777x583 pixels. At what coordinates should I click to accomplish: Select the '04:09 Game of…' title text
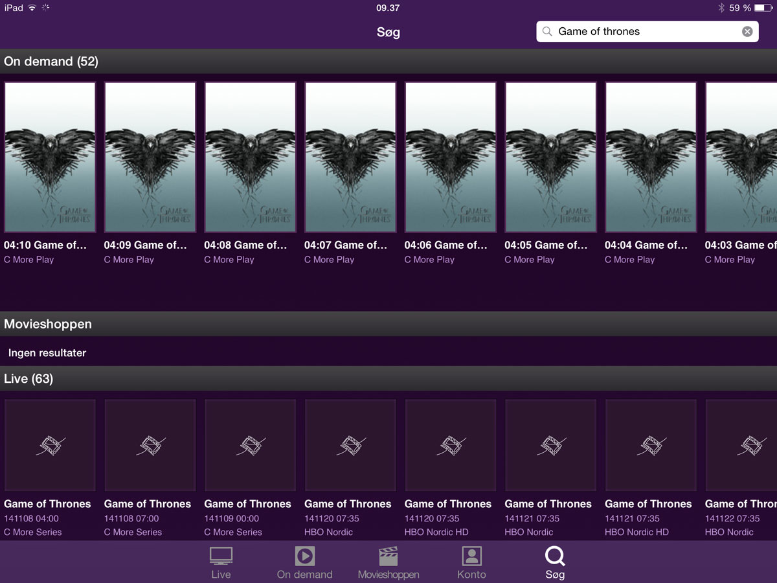pyautogui.click(x=146, y=245)
